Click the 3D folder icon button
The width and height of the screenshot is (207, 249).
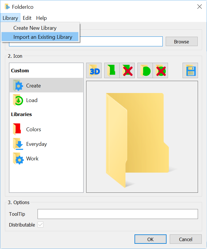(x=94, y=71)
